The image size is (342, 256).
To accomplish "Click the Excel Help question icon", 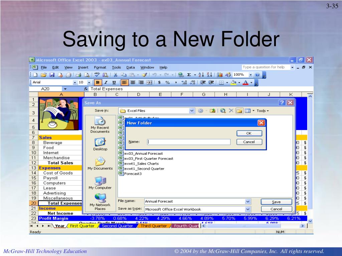I will 258,75.
